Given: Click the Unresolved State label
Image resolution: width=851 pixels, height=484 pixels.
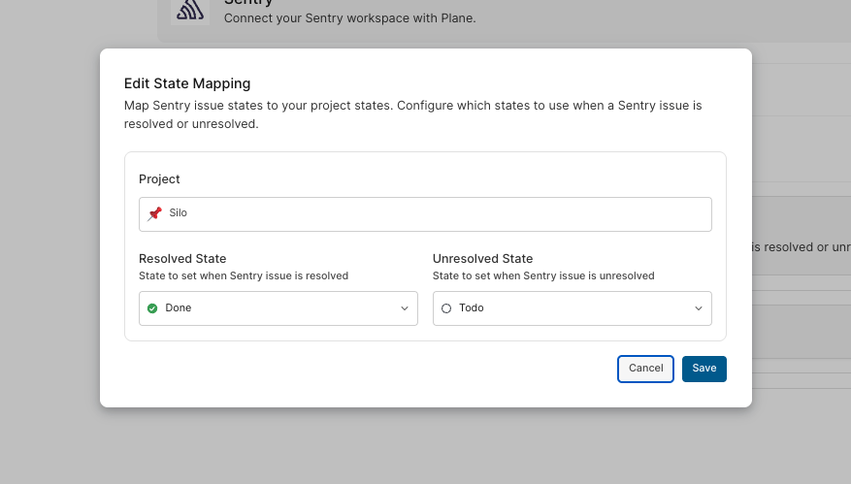Looking at the screenshot, I should pyautogui.click(x=482, y=259).
